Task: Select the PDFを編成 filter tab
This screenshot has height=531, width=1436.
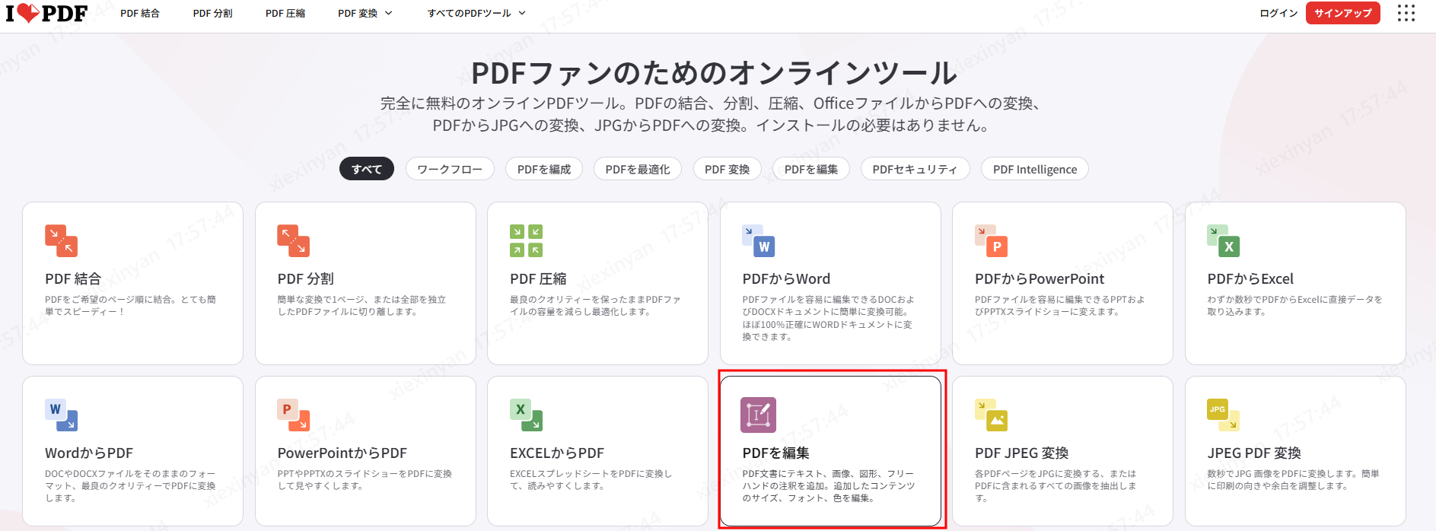Action: click(544, 169)
